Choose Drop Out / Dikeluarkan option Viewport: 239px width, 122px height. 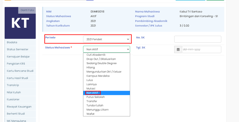pyautogui.click(x=101, y=59)
